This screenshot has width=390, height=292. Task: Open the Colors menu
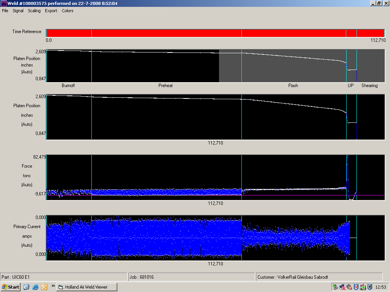point(67,11)
